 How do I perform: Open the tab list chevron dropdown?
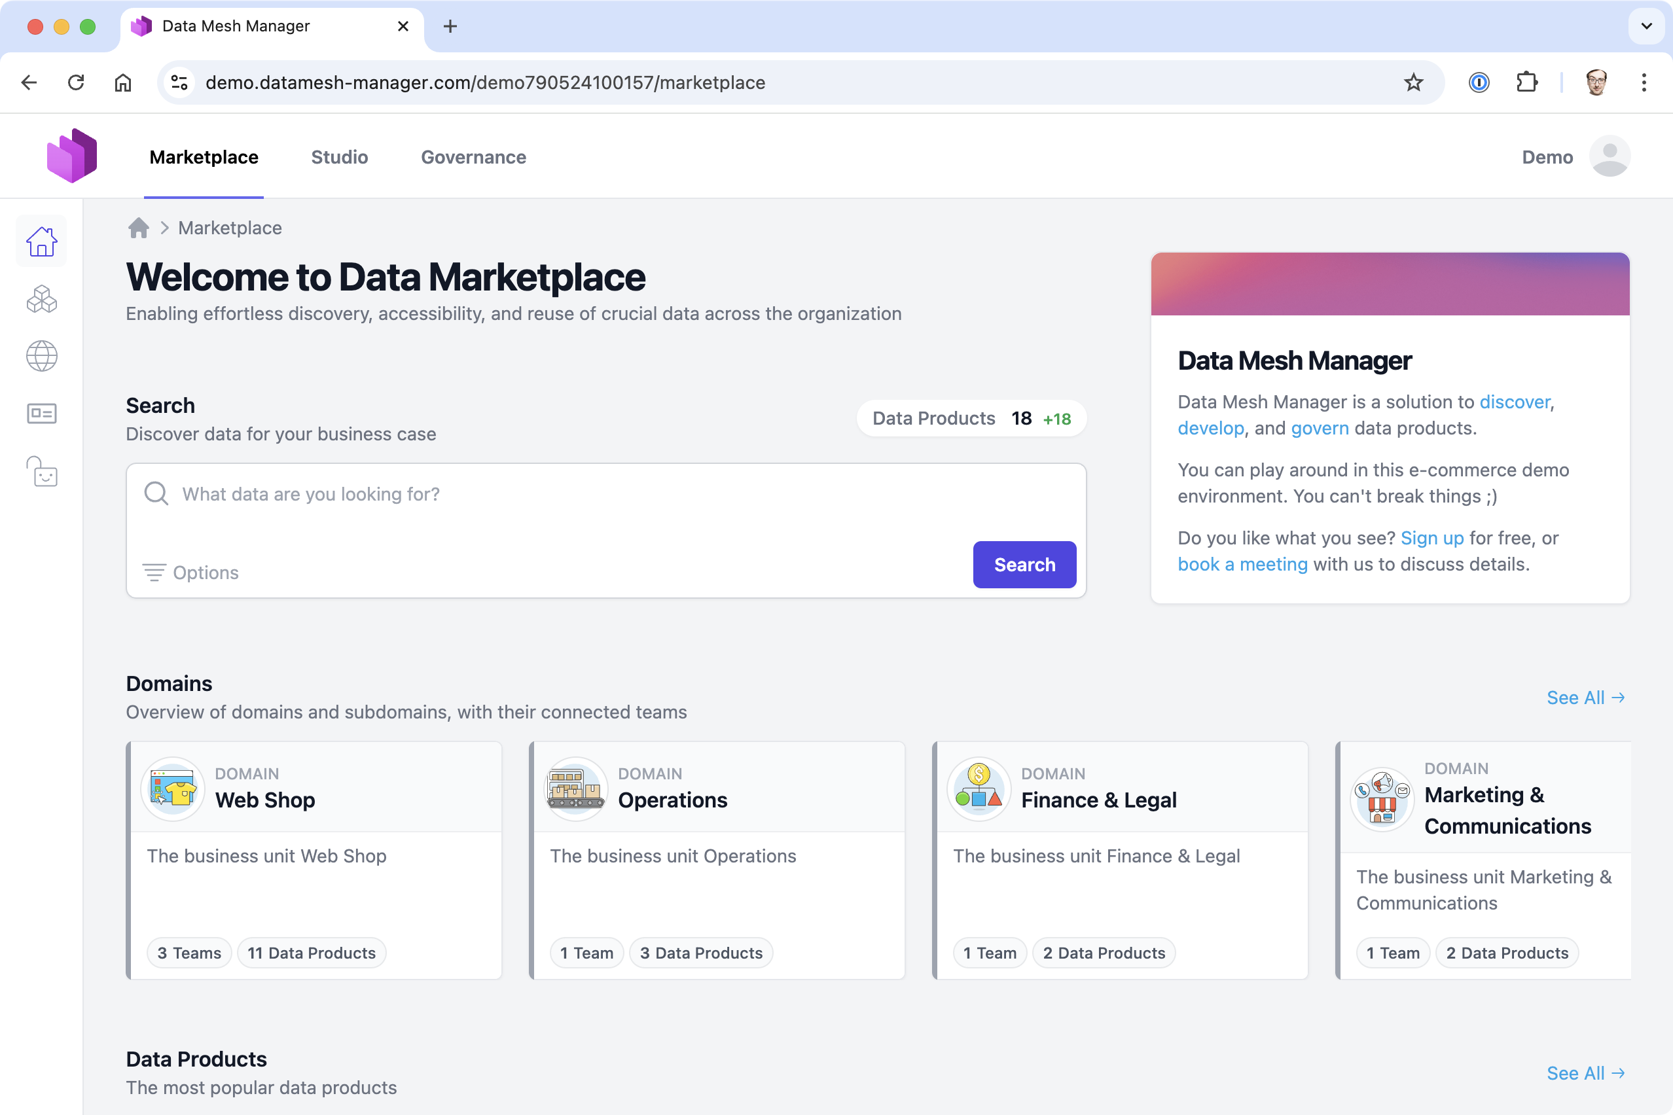click(1646, 26)
